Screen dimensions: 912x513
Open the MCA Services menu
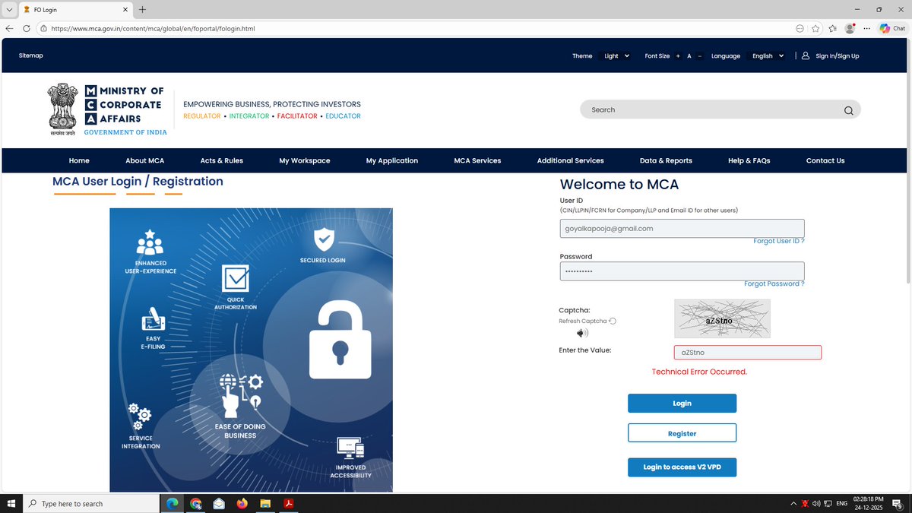coord(477,160)
